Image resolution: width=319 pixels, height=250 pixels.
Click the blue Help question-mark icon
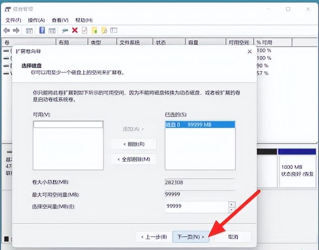(42, 30)
